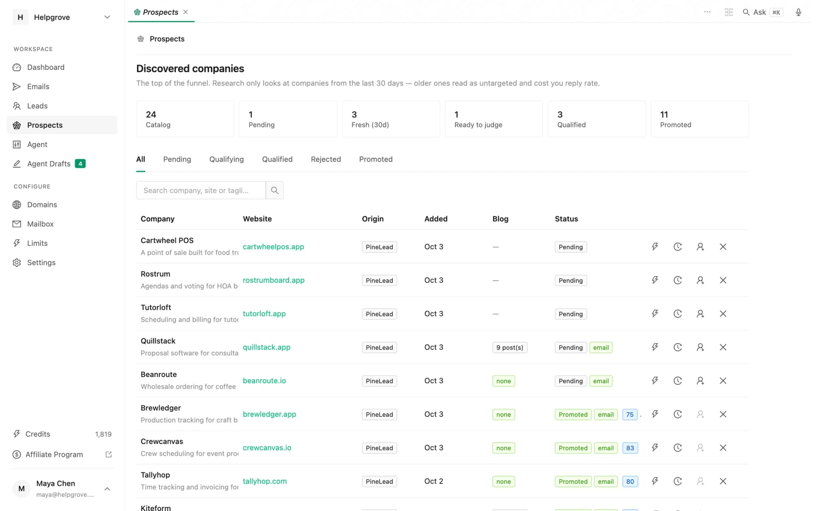This screenshot has height=511, width=817.
Task: Focus the Search company input field
Action: (201, 190)
